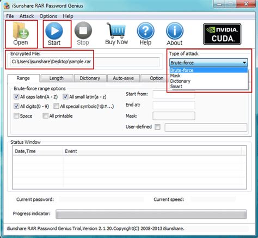Open the Help question mark icon
Image resolution: width=258 pixels, height=238 pixels.
(145, 34)
